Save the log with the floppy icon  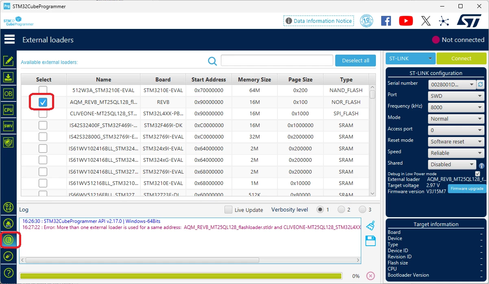click(x=370, y=241)
